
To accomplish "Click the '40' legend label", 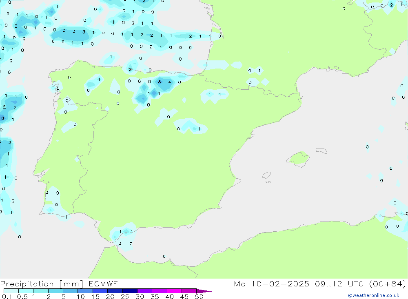I will click(169, 297).
